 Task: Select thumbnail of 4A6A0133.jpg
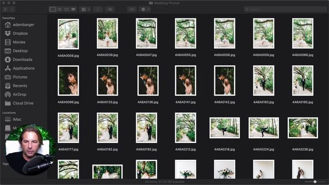point(107,81)
